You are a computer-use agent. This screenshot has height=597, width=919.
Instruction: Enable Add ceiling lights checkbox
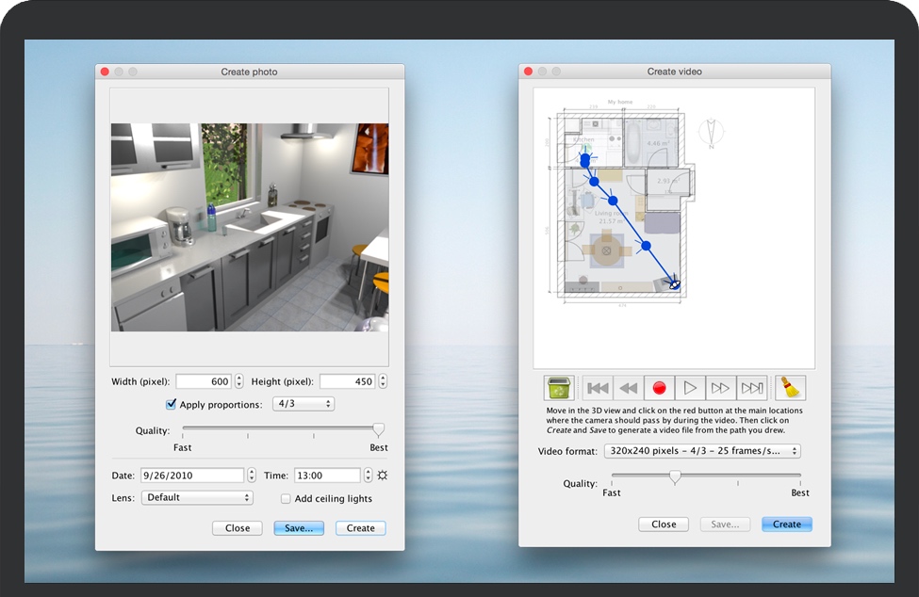[x=286, y=498]
